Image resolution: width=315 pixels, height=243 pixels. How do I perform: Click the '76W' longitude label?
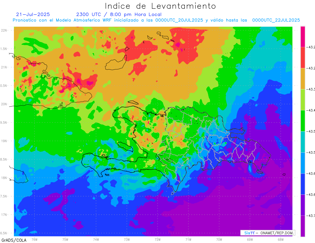(x=34, y=240)
